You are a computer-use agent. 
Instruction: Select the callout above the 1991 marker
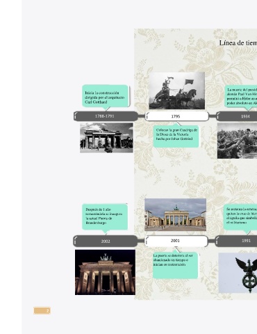pyautogui.click(x=240, y=217)
